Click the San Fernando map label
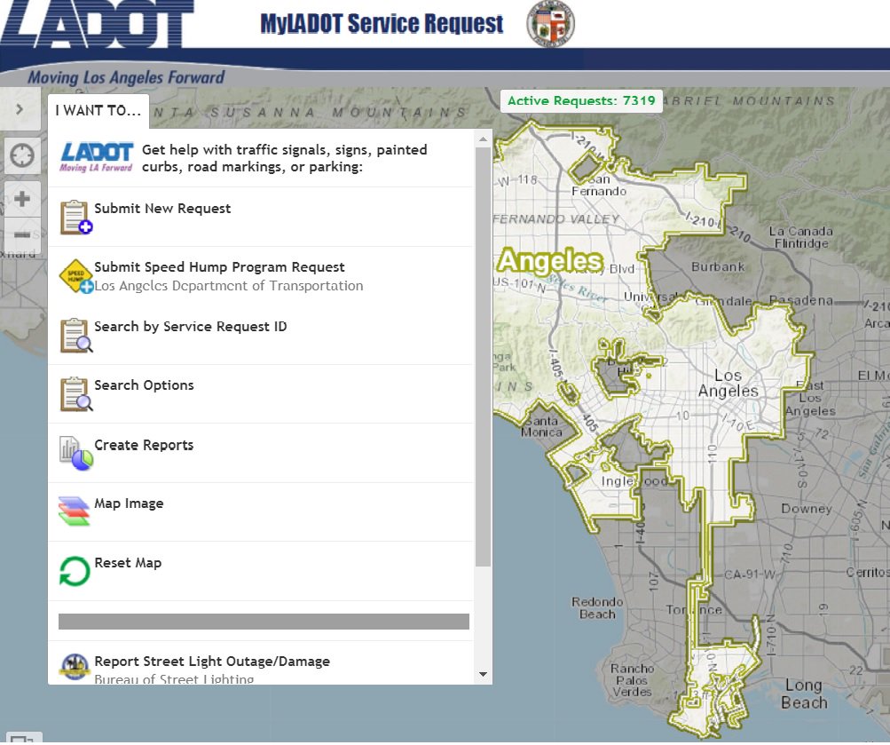Image resolution: width=890 pixels, height=745 pixels. 599,185
